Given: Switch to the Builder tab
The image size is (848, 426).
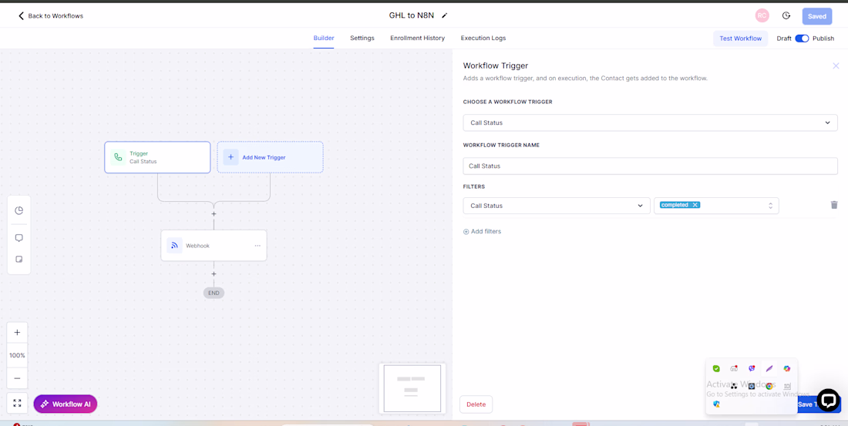Looking at the screenshot, I should [324, 38].
